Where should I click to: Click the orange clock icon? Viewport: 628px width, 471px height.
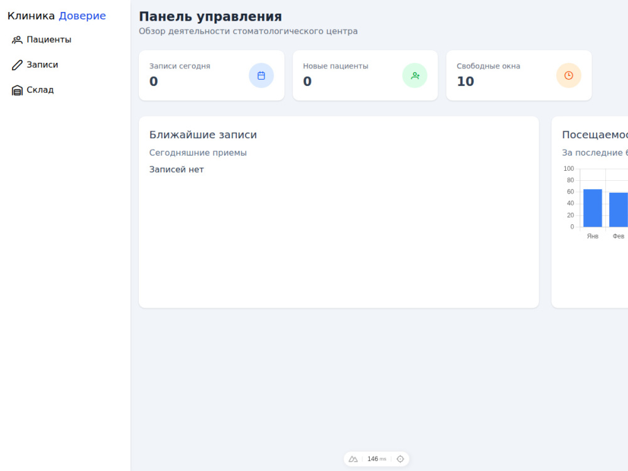569,75
